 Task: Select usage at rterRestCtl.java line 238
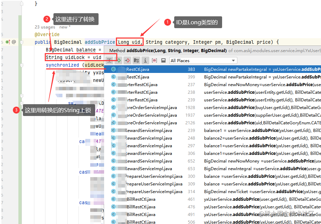click(212, 92)
